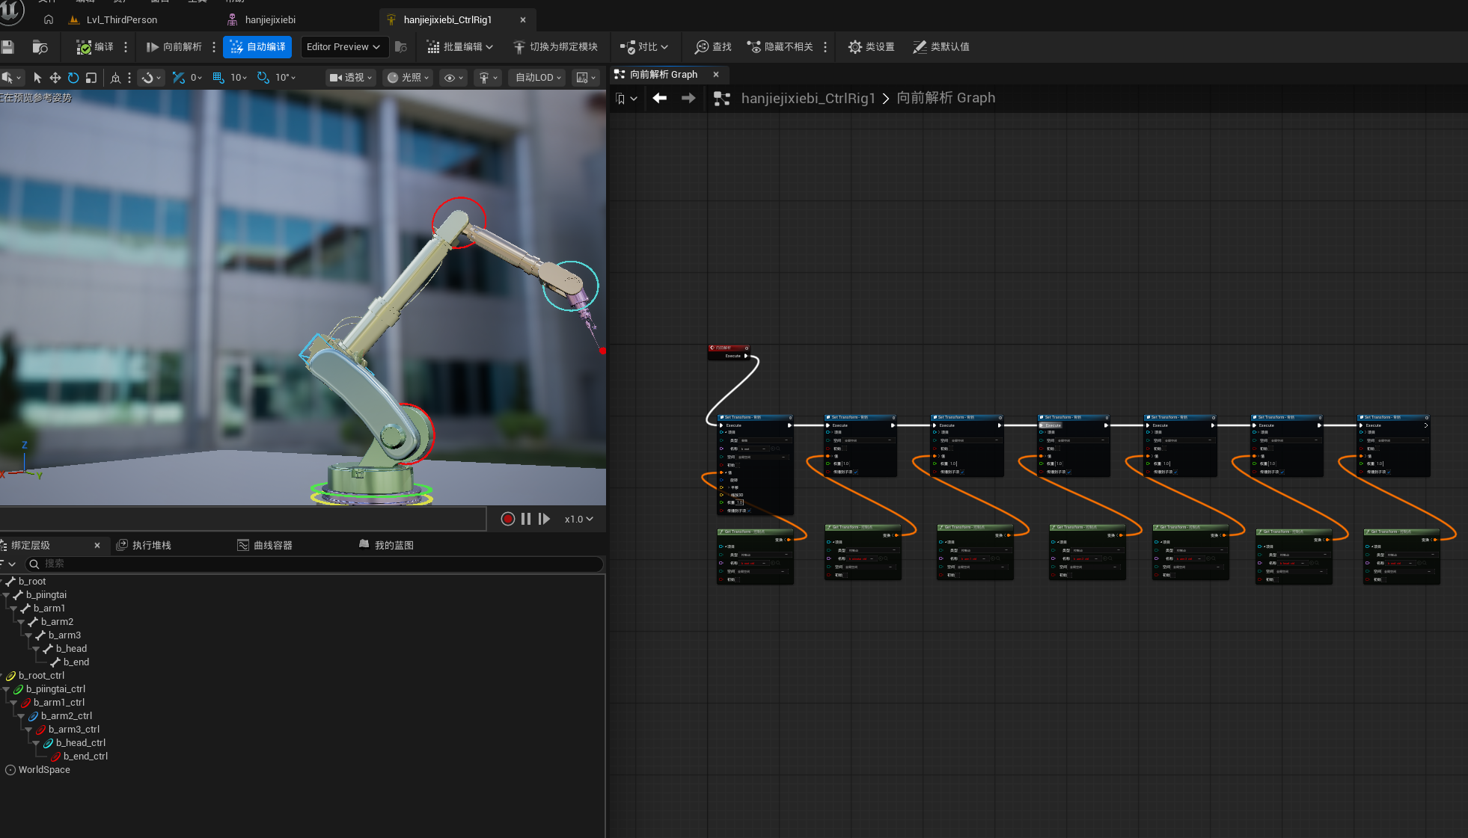Click the record button under the viewport
Image resolution: width=1468 pixels, height=838 pixels.
pyautogui.click(x=508, y=519)
